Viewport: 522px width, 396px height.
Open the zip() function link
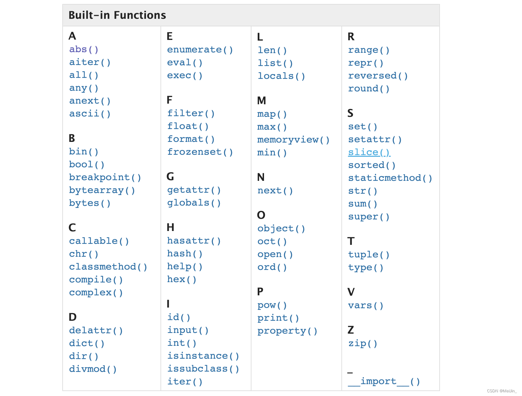tap(362, 344)
